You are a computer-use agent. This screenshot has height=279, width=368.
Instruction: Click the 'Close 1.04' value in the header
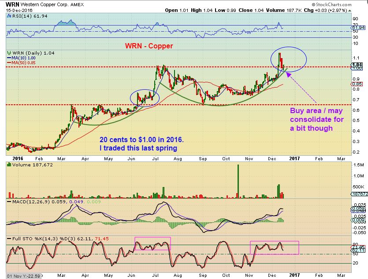pyautogui.click(x=251, y=10)
